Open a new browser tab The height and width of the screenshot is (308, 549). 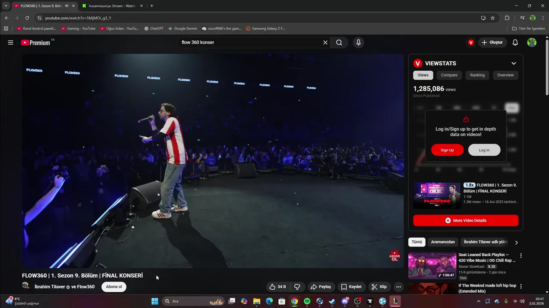pyautogui.click(x=152, y=6)
